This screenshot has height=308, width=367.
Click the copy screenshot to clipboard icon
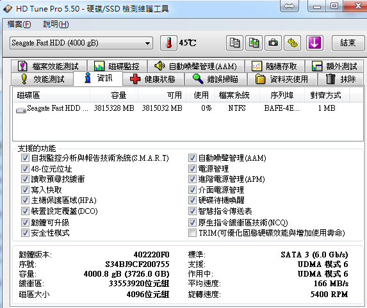pyautogui.click(x=254, y=43)
